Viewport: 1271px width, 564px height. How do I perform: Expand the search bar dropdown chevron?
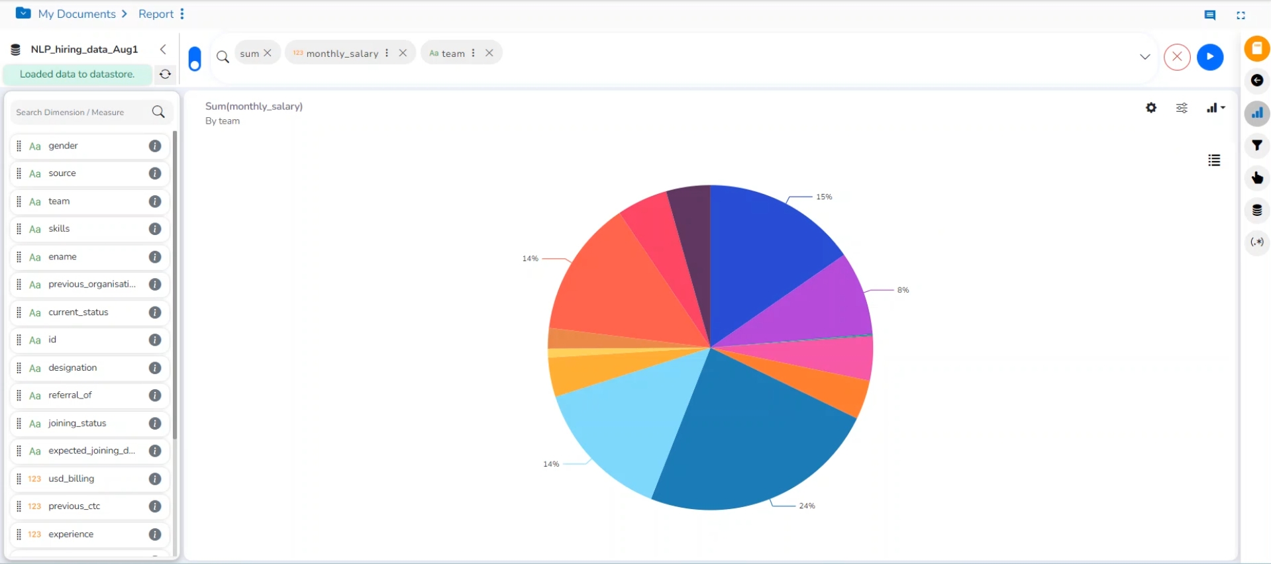pos(1145,57)
